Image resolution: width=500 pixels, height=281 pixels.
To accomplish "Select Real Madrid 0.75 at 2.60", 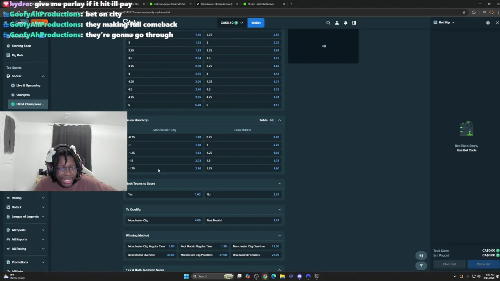I will click(243, 137).
